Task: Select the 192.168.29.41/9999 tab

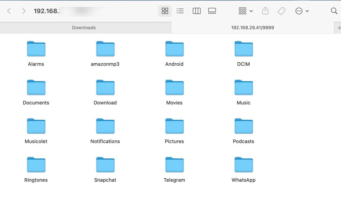Action: (x=252, y=27)
